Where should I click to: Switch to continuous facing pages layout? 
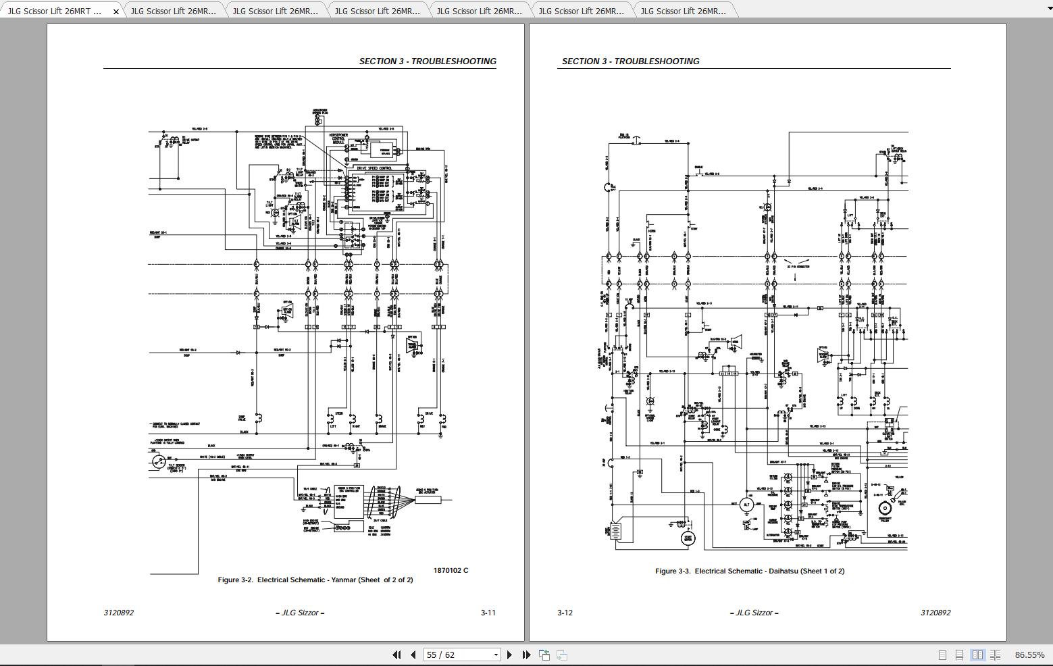tap(995, 655)
